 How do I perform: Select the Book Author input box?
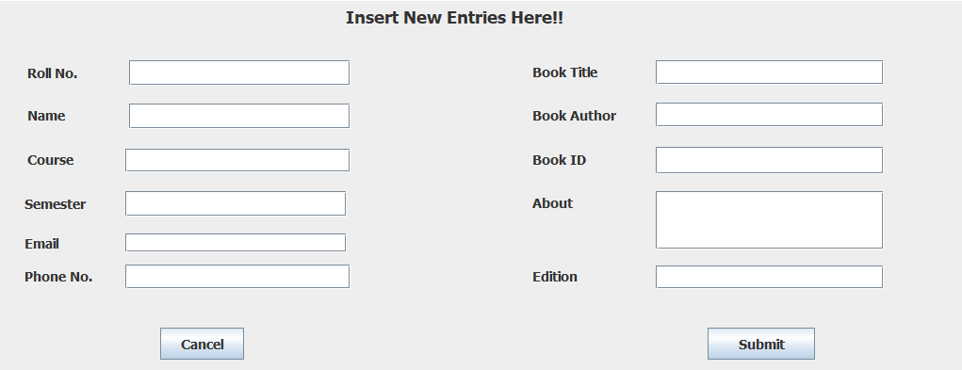coord(770,115)
